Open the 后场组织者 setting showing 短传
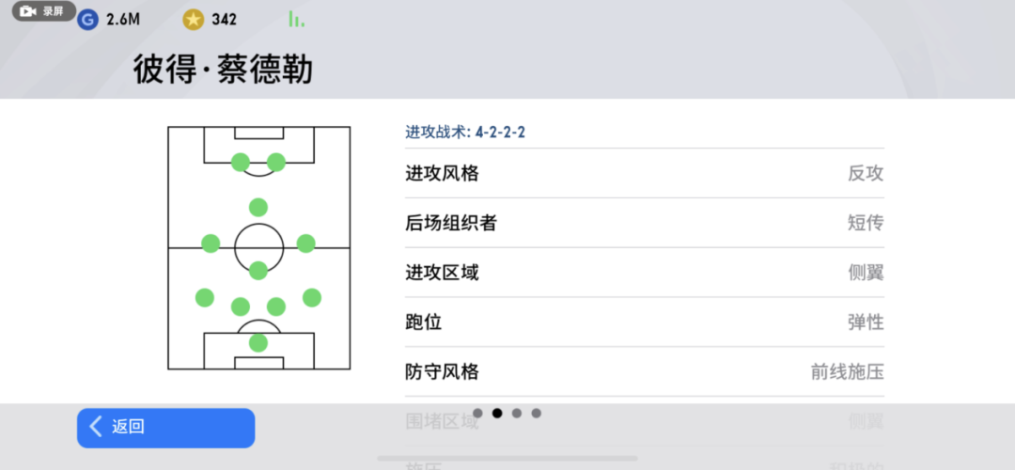Screen dimensions: 1015x470 (x=644, y=224)
